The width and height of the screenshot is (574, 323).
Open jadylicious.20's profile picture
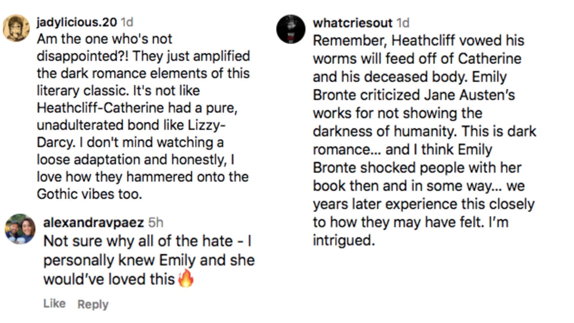click(16, 28)
